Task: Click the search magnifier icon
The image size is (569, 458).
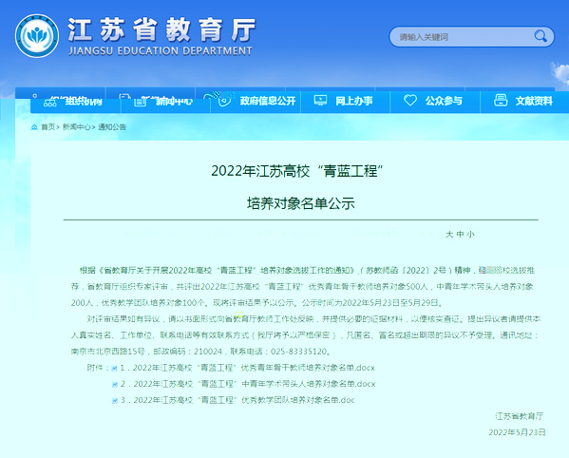Action: pyautogui.click(x=541, y=36)
